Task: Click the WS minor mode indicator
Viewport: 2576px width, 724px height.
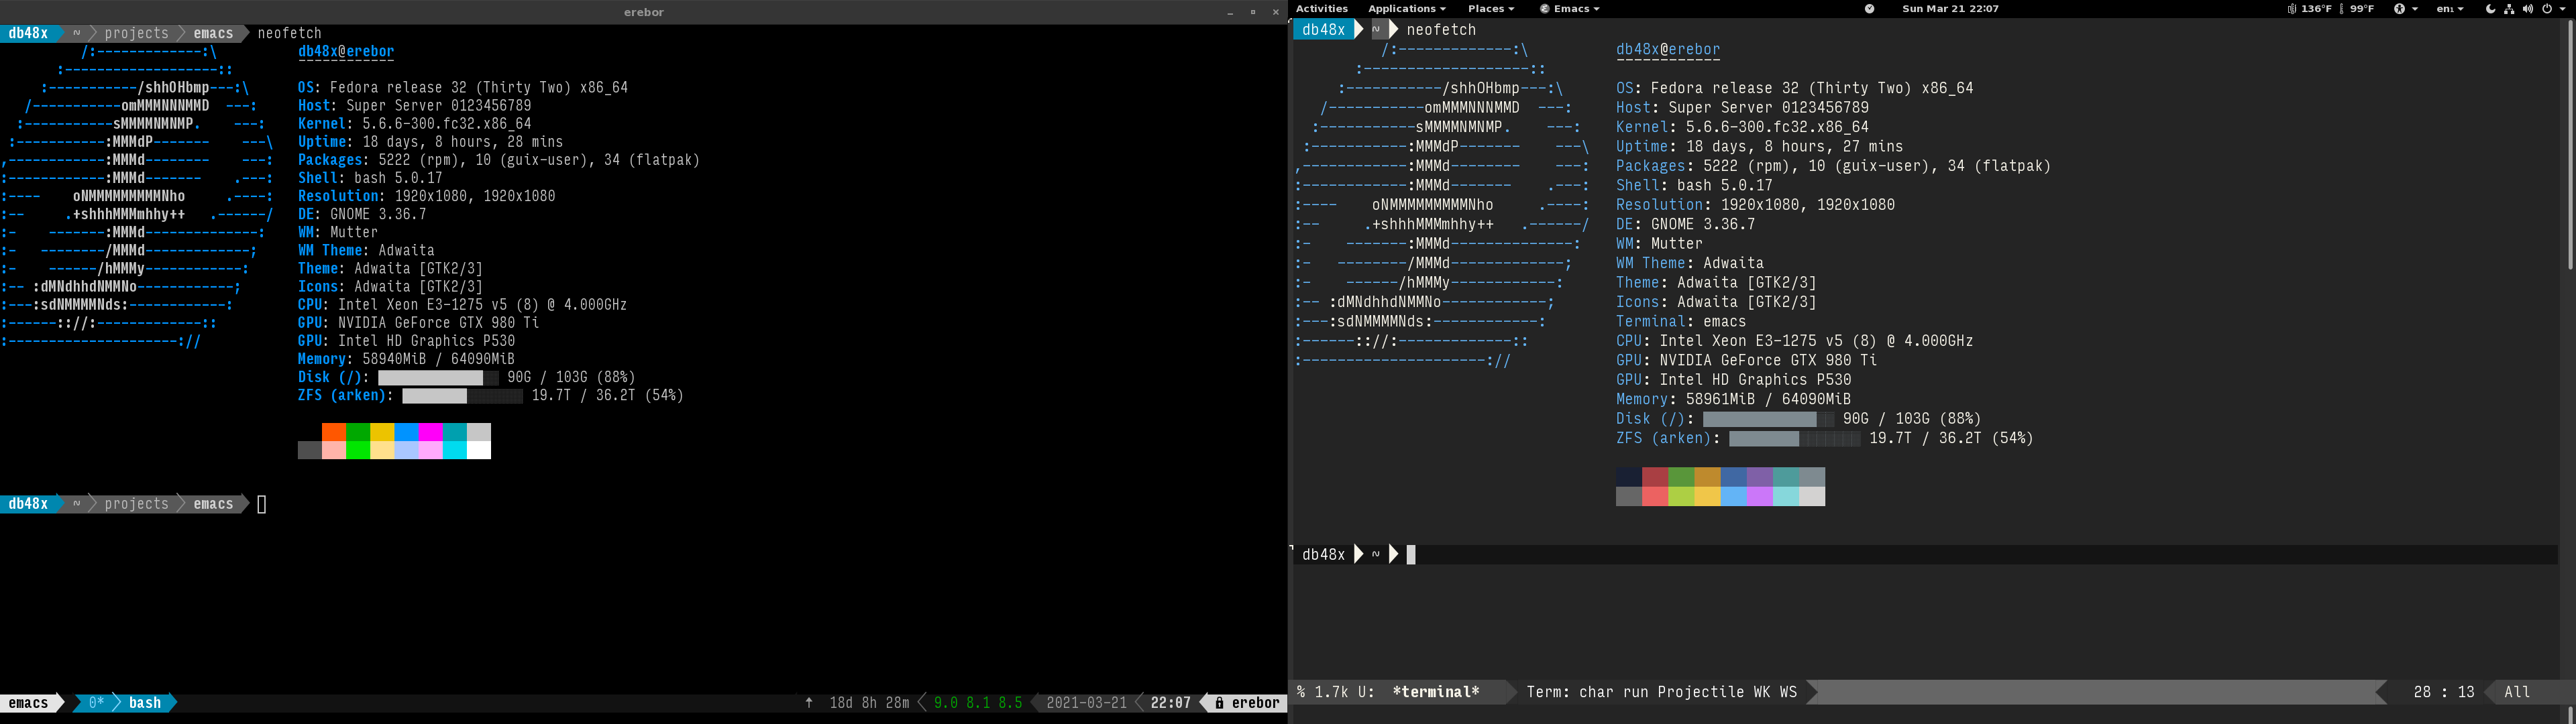Action: pos(1788,692)
